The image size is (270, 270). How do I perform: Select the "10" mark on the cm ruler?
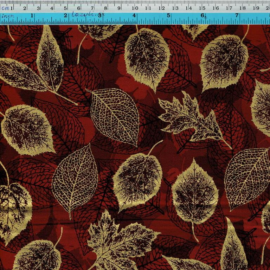pos(135,8)
